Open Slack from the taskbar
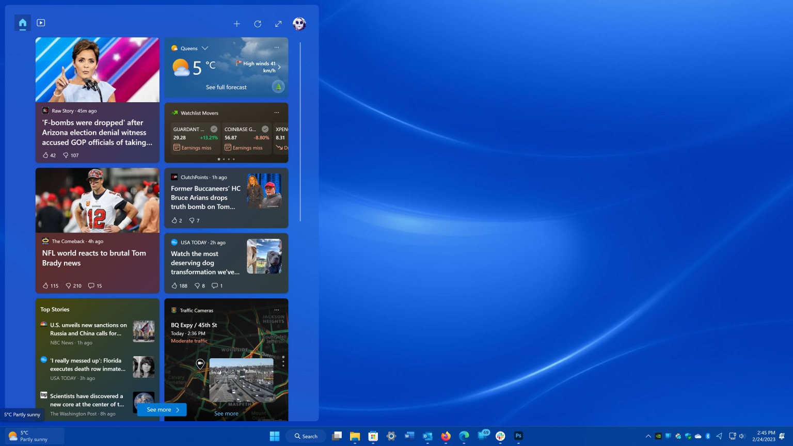This screenshot has width=793, height=446. (x=500, y=436)
